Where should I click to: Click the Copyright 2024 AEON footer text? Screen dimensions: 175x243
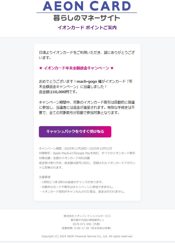(87, 236)
